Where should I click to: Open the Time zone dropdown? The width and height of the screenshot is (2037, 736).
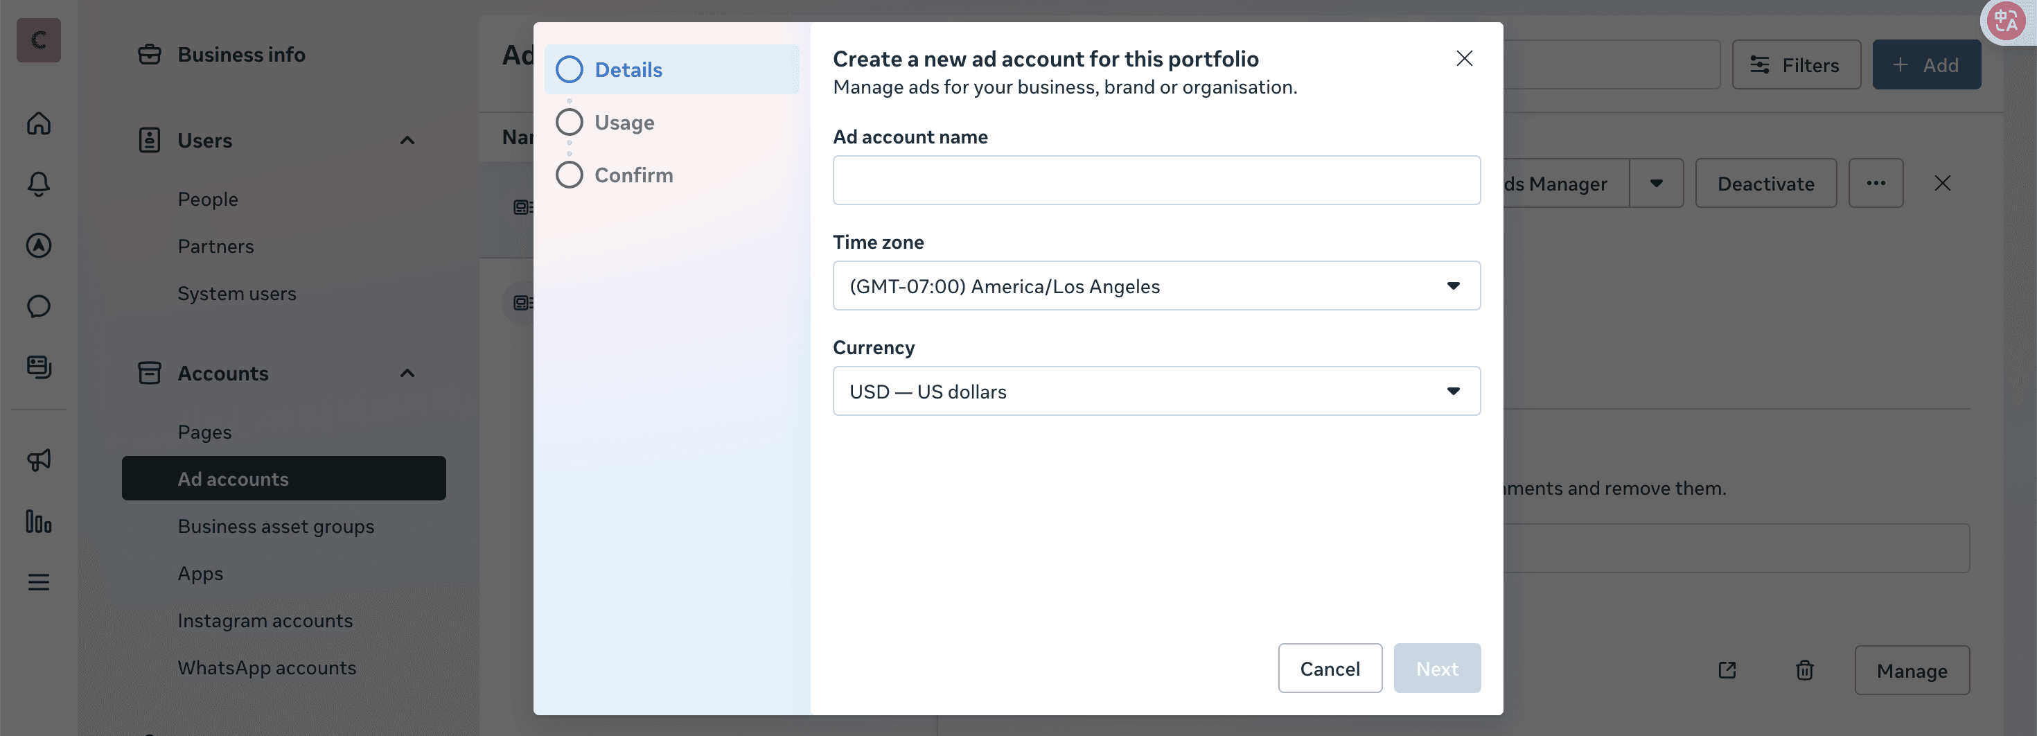click(x=1156, y=286)
